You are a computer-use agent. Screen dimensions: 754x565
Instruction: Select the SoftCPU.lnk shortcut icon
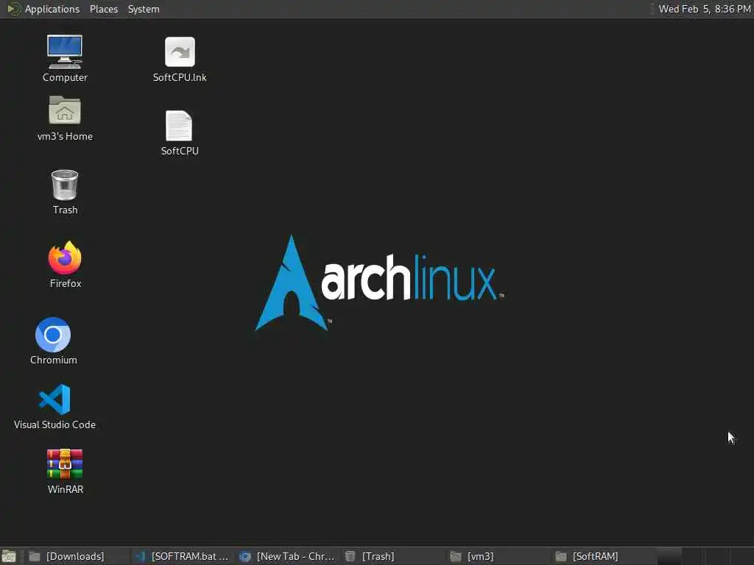coord(180,59)
